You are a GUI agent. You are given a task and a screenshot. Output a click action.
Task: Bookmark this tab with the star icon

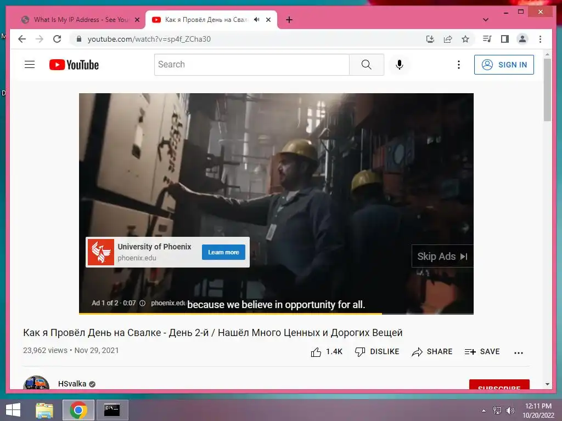(x=465, y=39)
